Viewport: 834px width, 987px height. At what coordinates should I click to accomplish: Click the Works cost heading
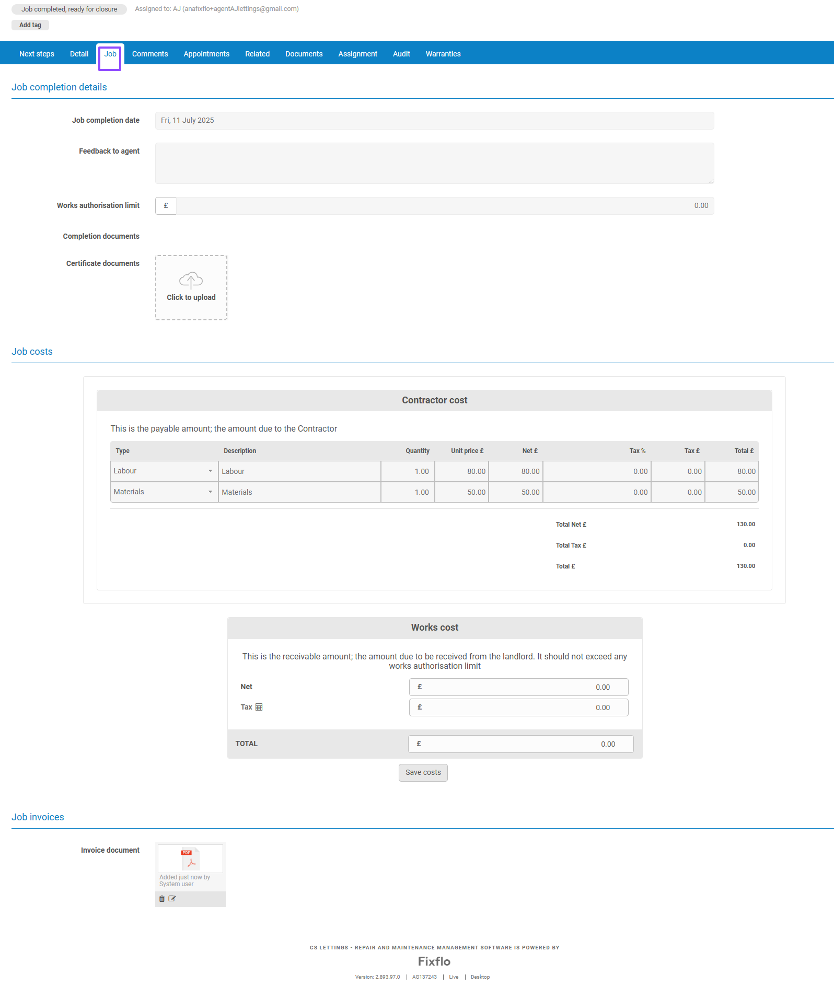(x=435, y=628)
